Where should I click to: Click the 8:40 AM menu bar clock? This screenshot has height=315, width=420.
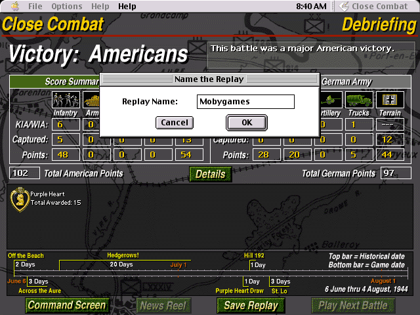(311, 6)
